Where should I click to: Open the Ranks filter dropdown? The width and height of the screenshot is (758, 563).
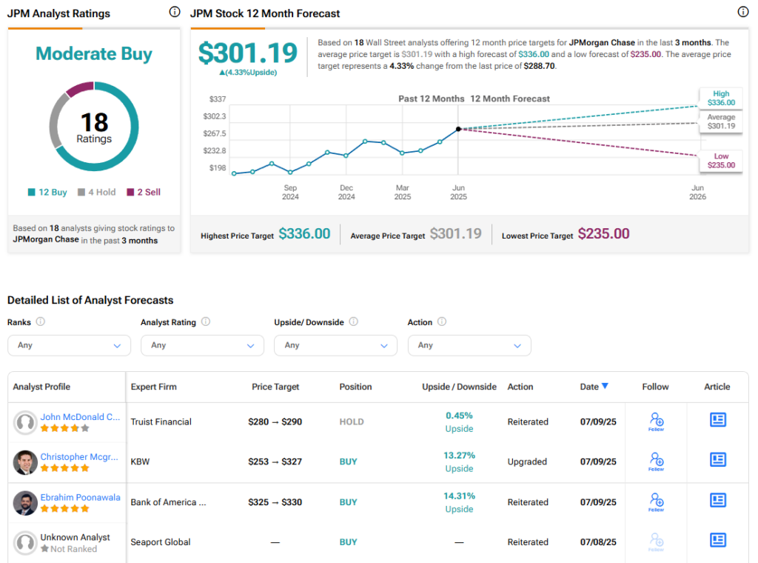point(69,345)
